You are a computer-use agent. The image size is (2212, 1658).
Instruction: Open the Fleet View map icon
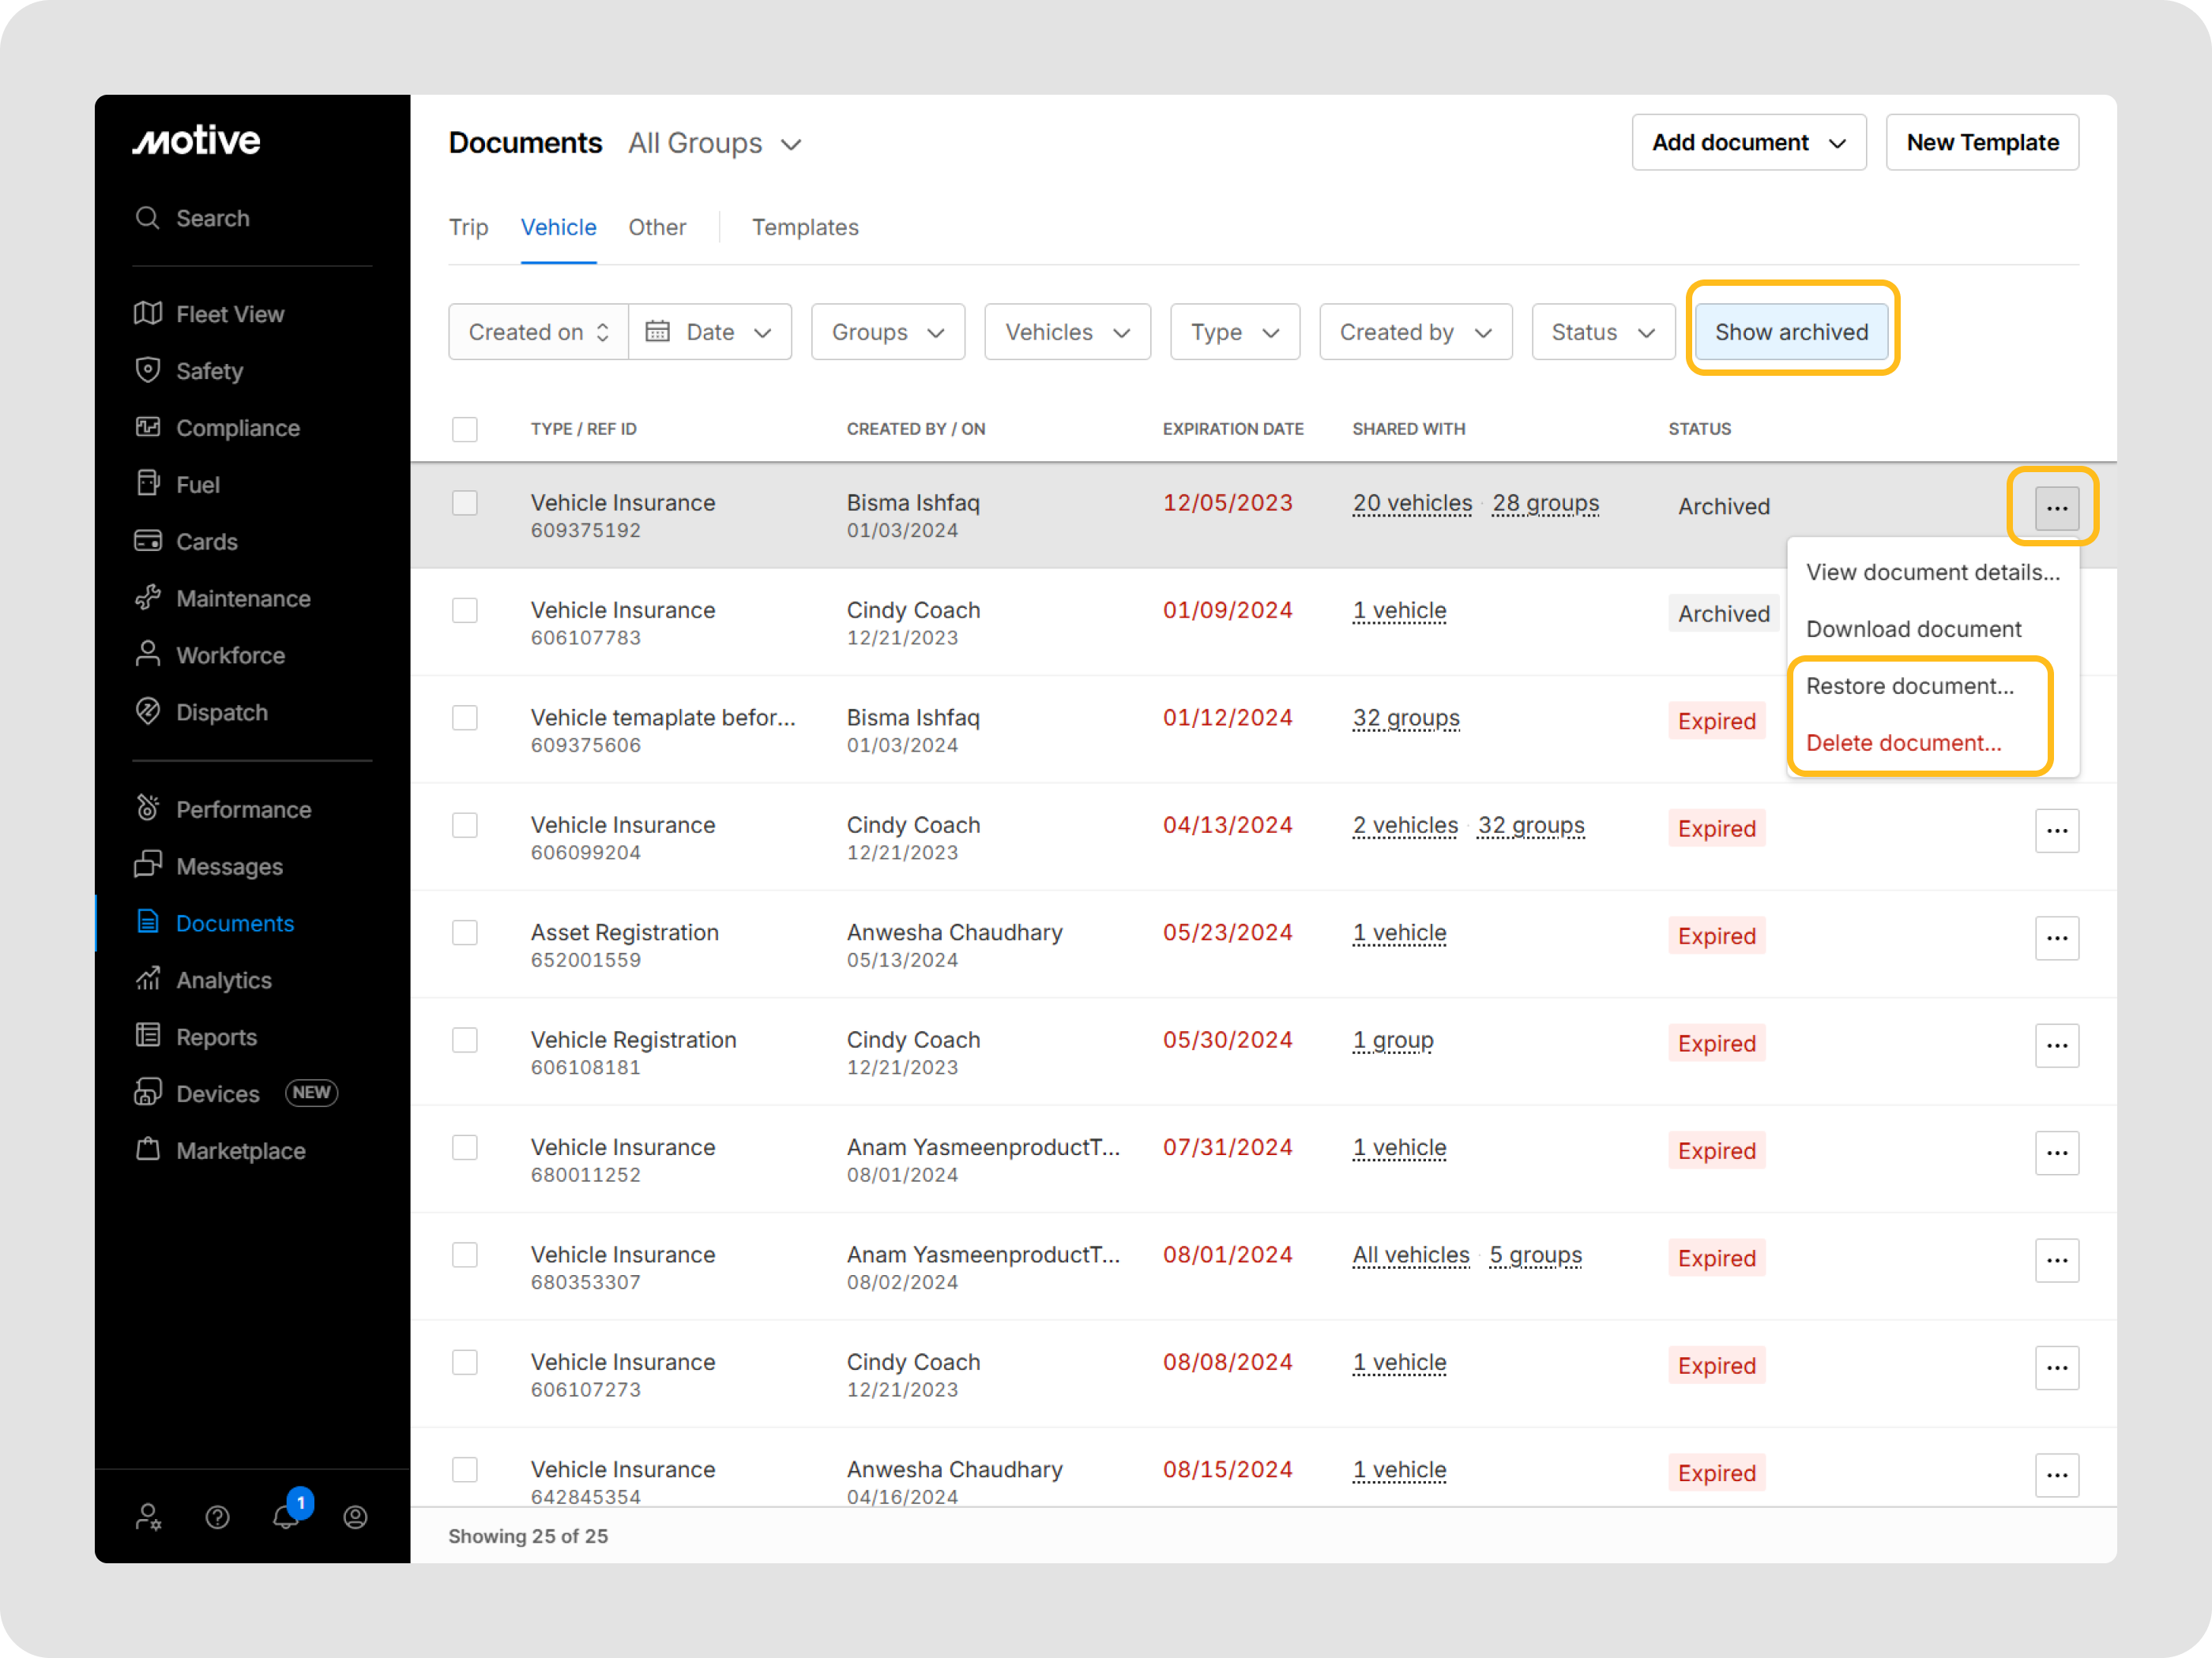(148, 313)
